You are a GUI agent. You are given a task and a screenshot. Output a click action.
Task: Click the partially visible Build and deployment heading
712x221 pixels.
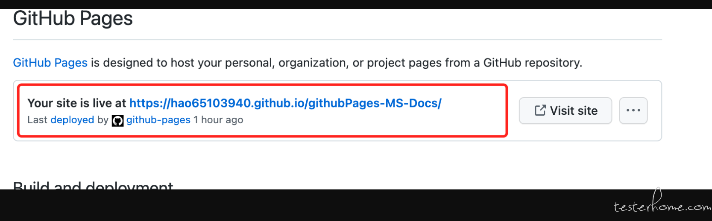point(93,185)
